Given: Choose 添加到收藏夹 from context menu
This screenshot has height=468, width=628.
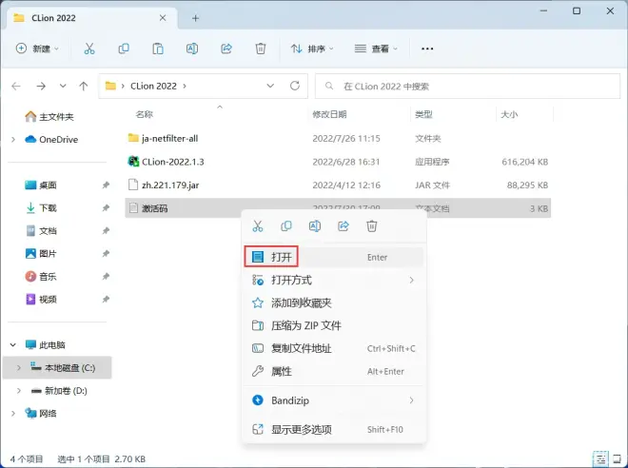Looking at the screenshot, I should tap(334, 302).
